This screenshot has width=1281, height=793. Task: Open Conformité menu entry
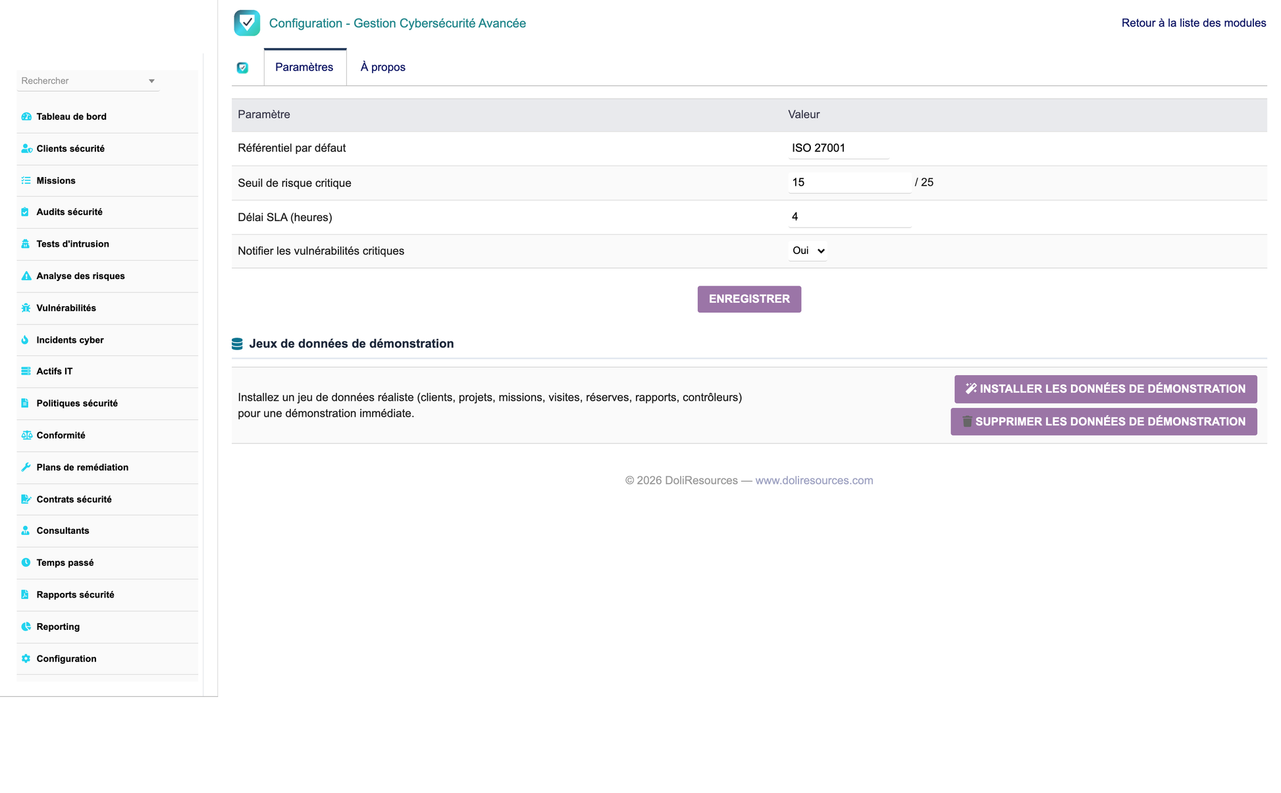[x=61, y=435]
